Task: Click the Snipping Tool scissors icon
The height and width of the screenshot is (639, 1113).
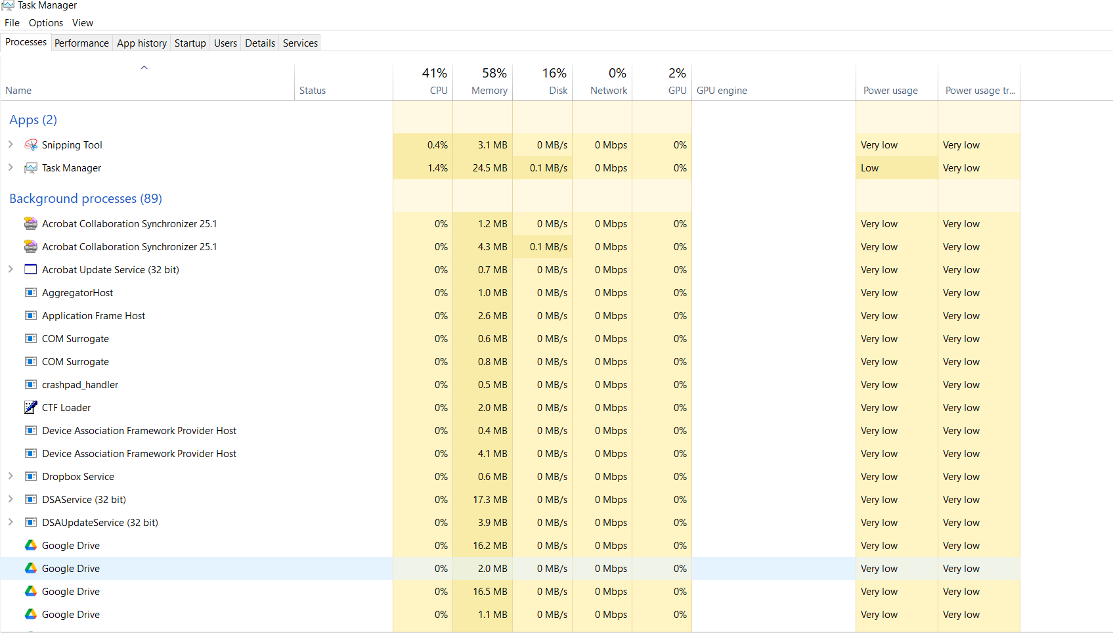Action: 31,144
